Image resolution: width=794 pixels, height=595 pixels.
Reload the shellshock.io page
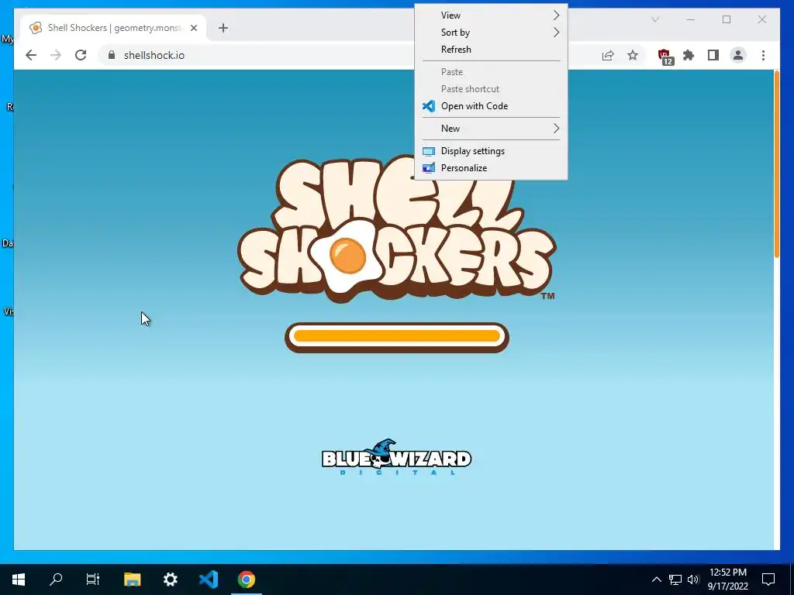coord(81,55)
